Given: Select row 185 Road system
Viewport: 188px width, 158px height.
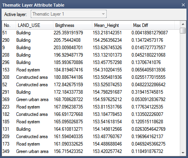Looking at the screenshot, I should pos(91,122).
